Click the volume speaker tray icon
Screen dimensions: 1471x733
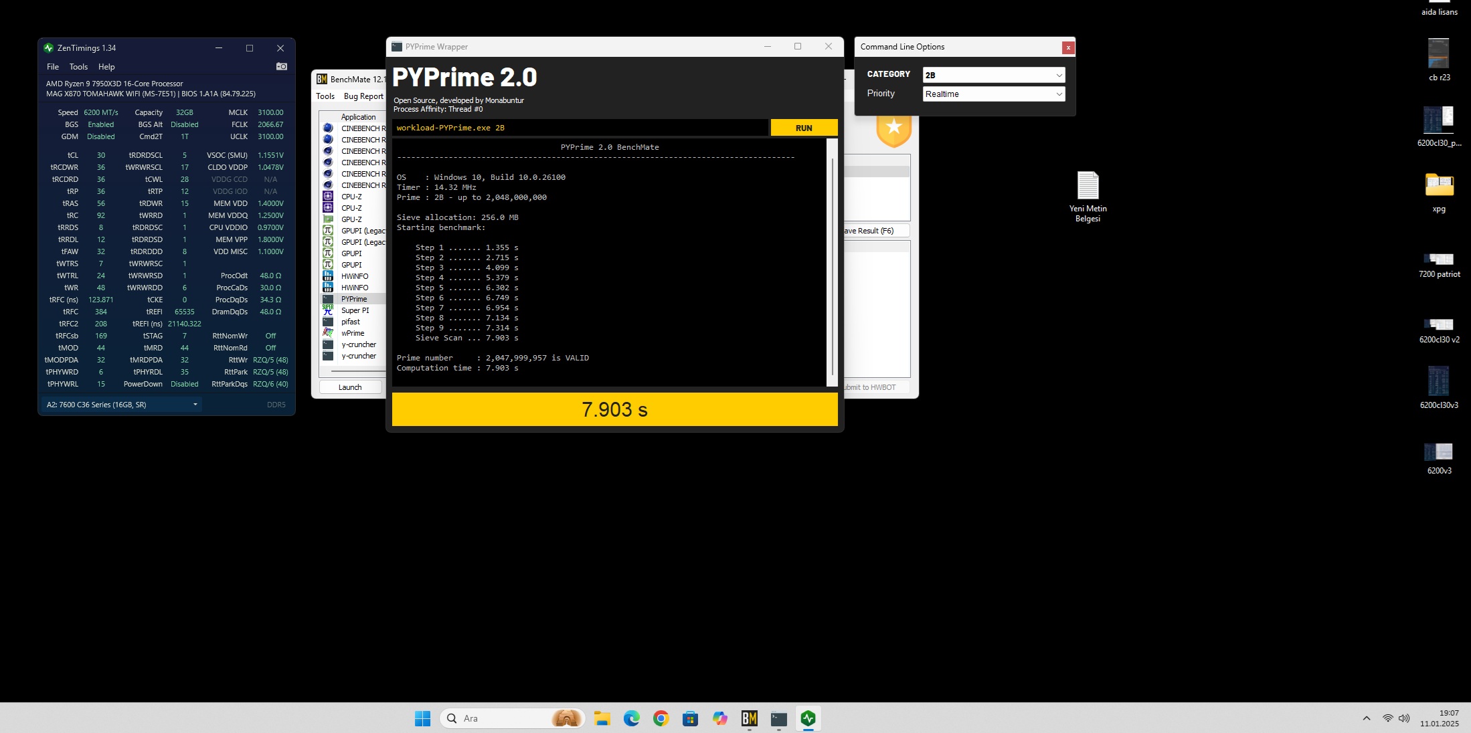pos(1404,718)
